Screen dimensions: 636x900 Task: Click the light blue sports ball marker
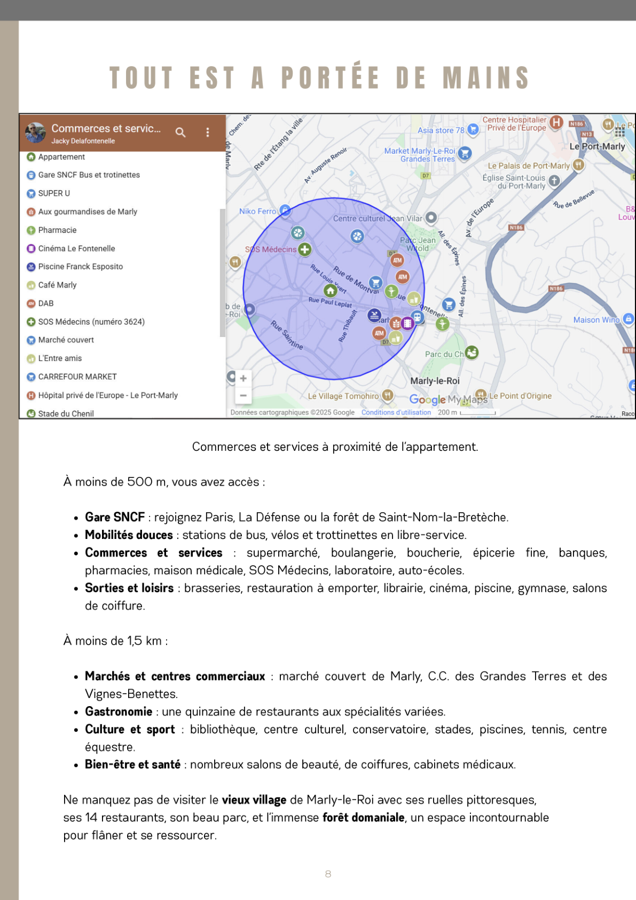[357, 236]
